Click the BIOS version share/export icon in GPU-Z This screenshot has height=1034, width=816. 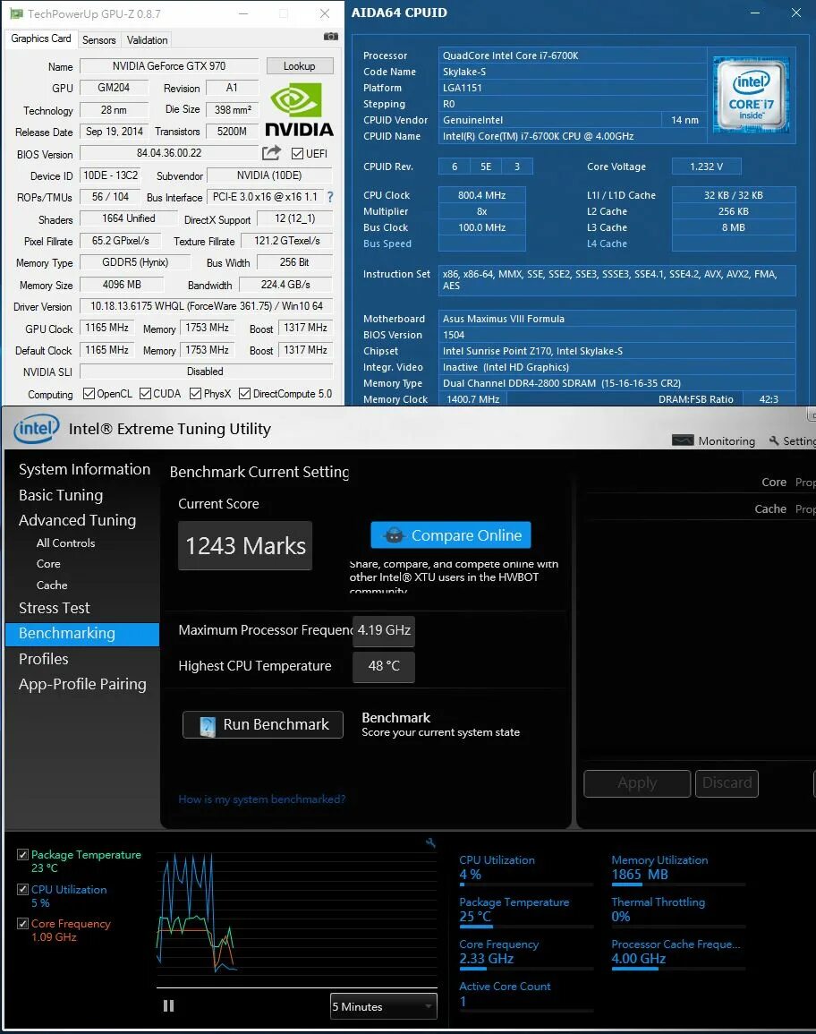pos(272,153)
